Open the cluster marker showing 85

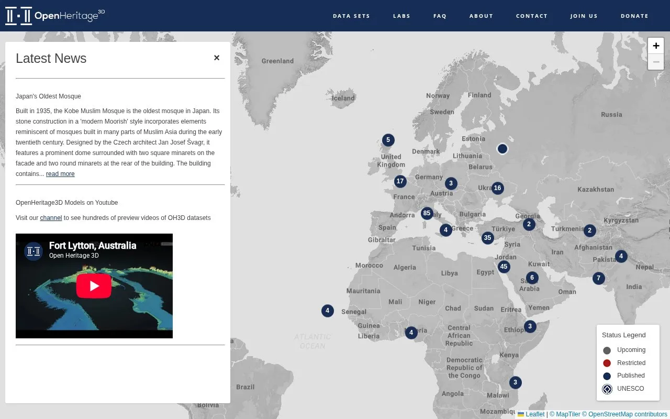click(427, 213)
